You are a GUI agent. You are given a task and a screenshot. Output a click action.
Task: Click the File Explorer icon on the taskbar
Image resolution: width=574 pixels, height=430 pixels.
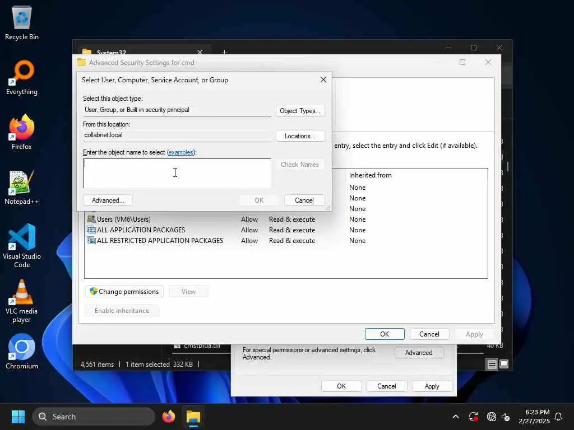pos(193,417)
